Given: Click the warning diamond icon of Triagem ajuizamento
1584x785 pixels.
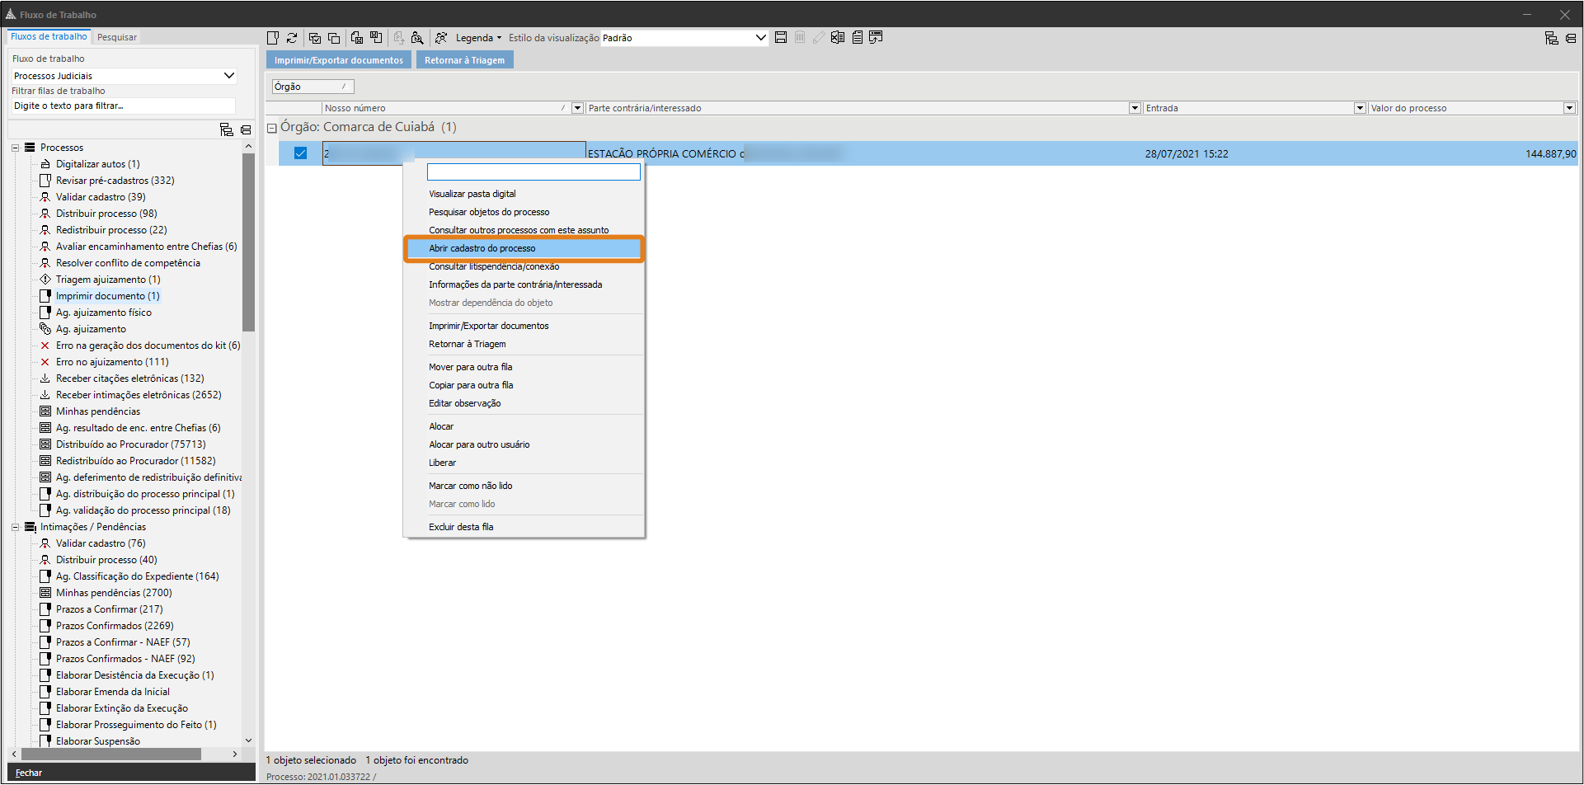Looking at the screenshot, I should 45,280.
